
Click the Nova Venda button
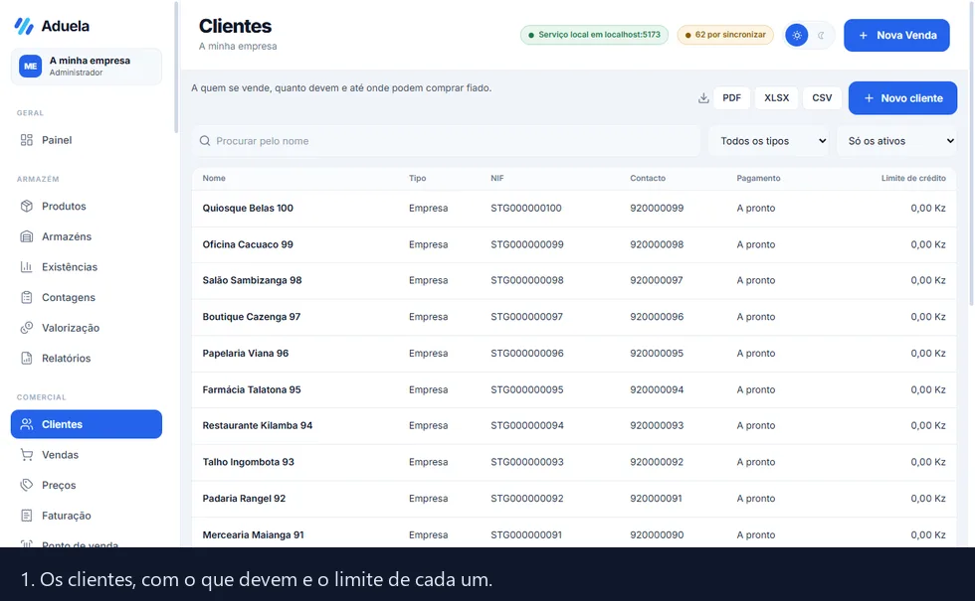pos(896,36)
